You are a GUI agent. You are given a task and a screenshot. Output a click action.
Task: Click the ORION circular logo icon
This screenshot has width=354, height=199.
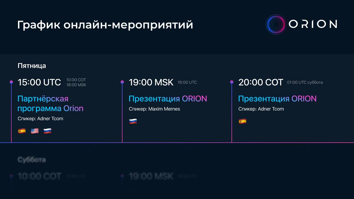click(x=276, y=25)
